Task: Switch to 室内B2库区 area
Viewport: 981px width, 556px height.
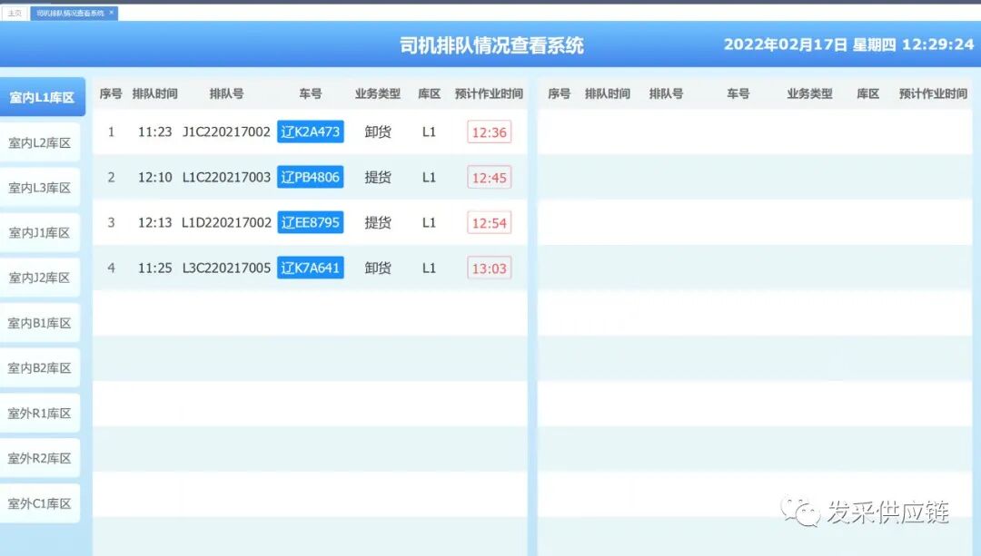Action: [42, 367]
